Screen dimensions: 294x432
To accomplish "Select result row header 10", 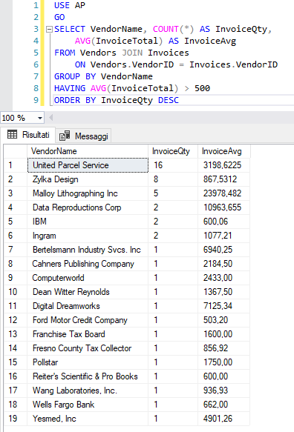I will 16,292.
